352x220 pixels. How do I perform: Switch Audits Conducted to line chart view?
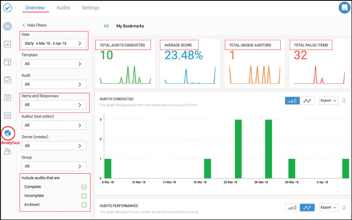tap(307, 101)
